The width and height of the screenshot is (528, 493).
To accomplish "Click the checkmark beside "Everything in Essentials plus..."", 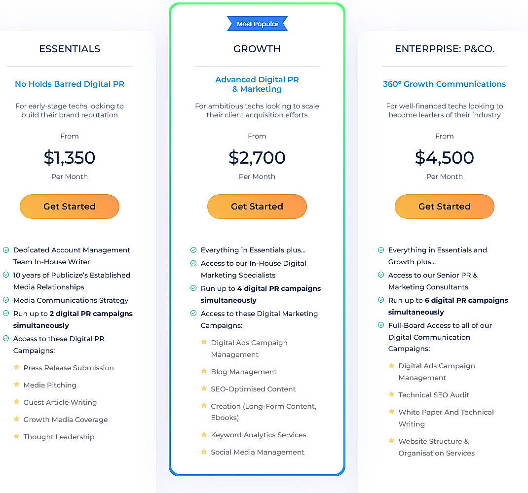I will (192, 250).
